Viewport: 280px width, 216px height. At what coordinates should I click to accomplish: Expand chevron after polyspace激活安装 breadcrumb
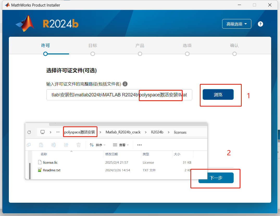(100, 132)
